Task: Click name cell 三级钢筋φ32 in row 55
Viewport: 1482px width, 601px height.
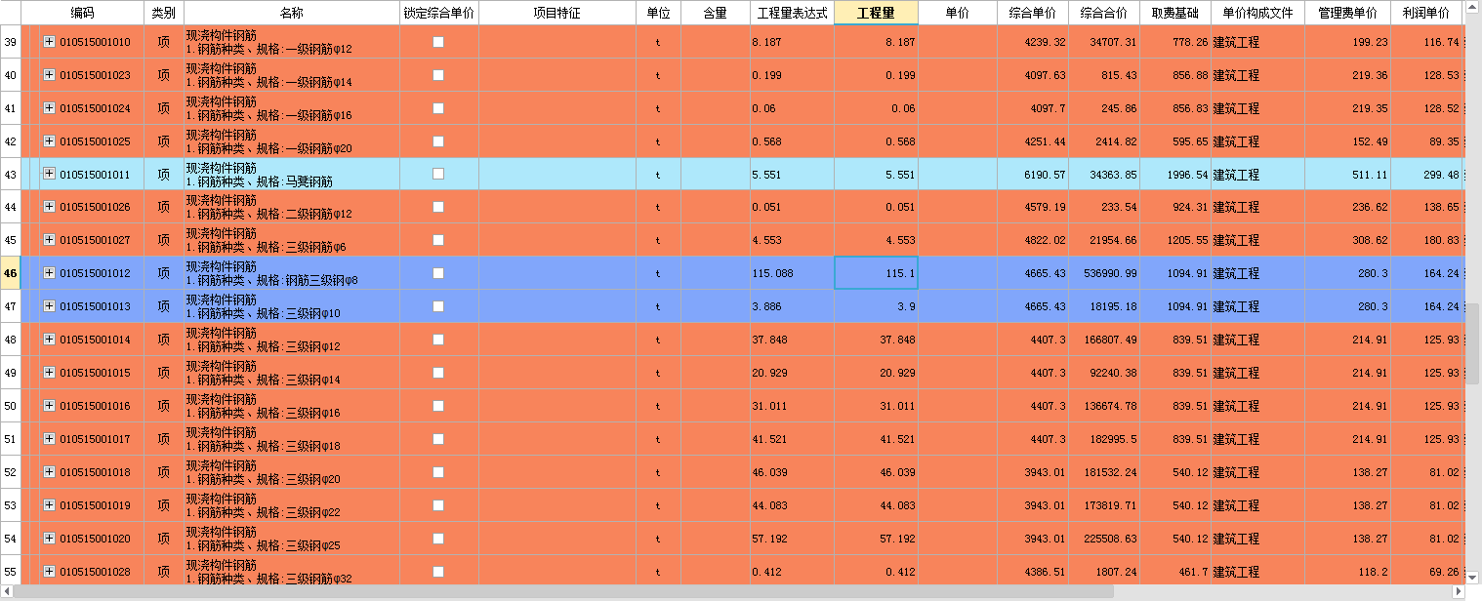Action: 292,571
